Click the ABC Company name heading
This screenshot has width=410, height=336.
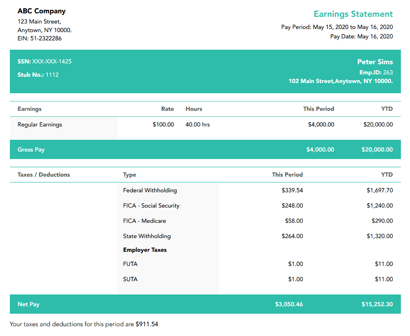point(42,11)
